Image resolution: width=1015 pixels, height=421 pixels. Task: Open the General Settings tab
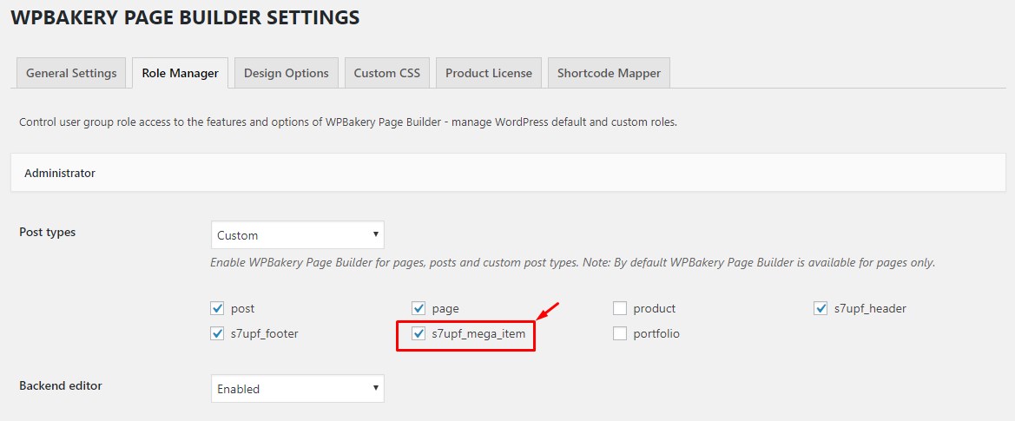coord(71,73)
